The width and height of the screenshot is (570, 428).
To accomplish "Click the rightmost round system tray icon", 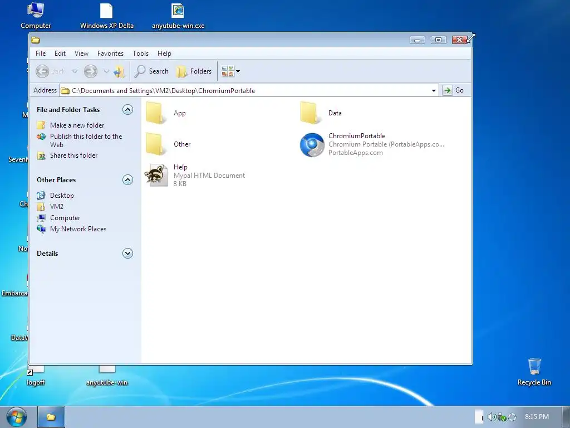I will pos(512,417).
